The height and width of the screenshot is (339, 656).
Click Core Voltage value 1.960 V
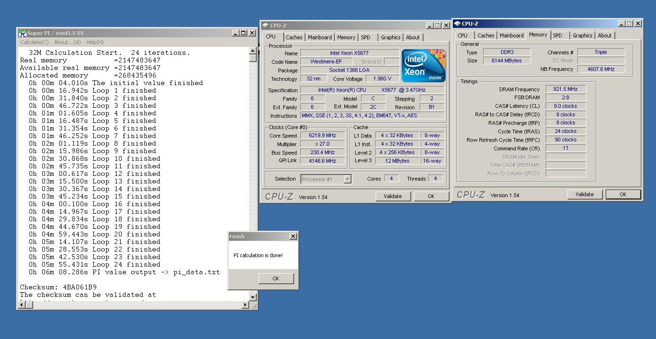coord(383,78)
